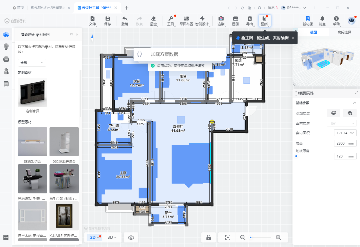Open the 全部 filter dropdown
Image resolution: width=360 pixels, height=247 pixels.
(32, 63)
